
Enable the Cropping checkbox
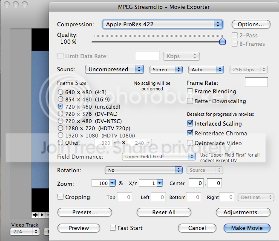(60, 197)
